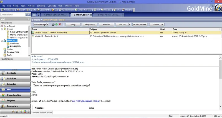Select the Marina mail account
This screenshot has width=222, height=118.
19,35
